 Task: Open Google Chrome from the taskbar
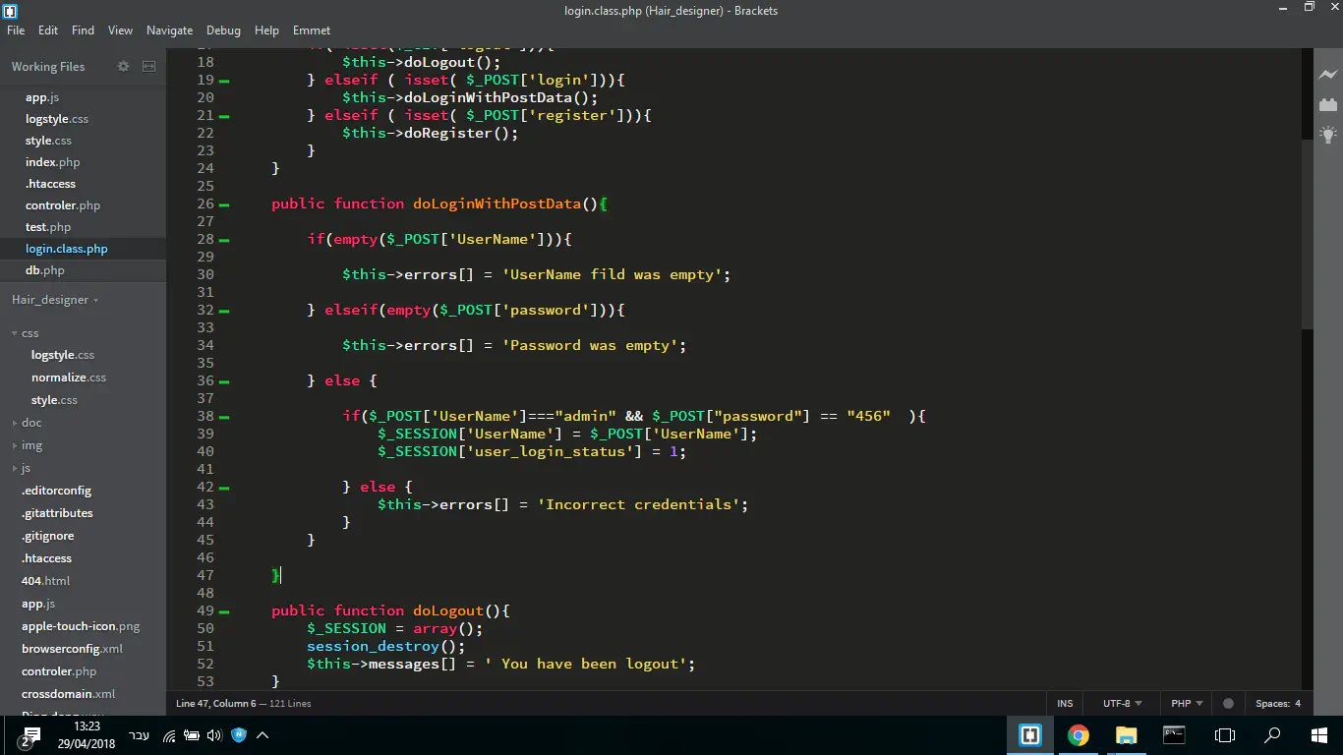pos(1079,735)
